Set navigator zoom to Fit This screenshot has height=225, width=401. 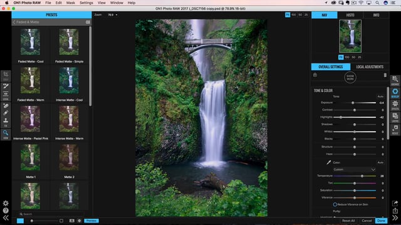[341, 57]
